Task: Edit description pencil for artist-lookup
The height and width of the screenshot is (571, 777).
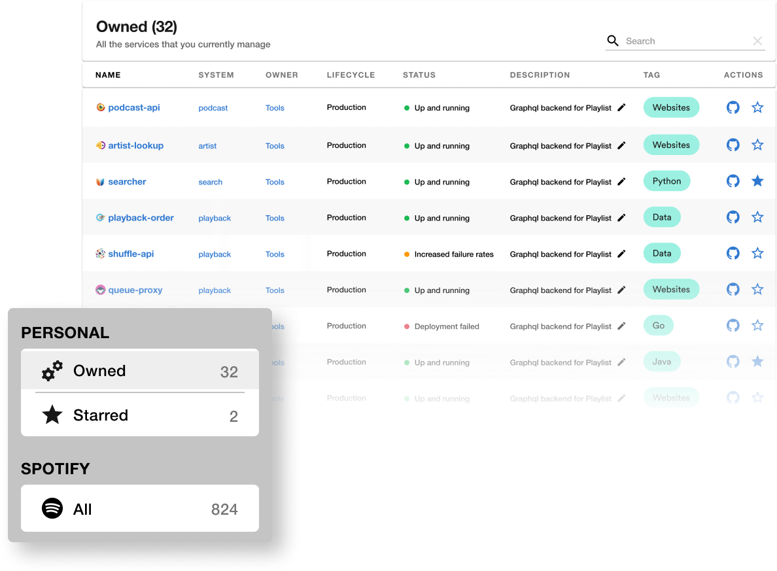Action: click(x=621, y=145)
